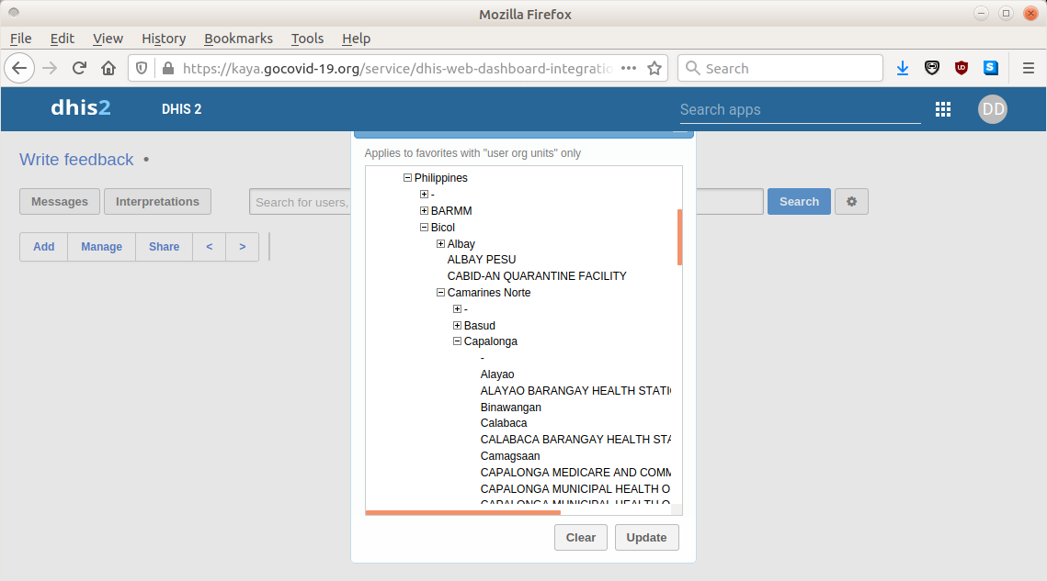Click the gear settings icon beside Search

tap(851, 202)
